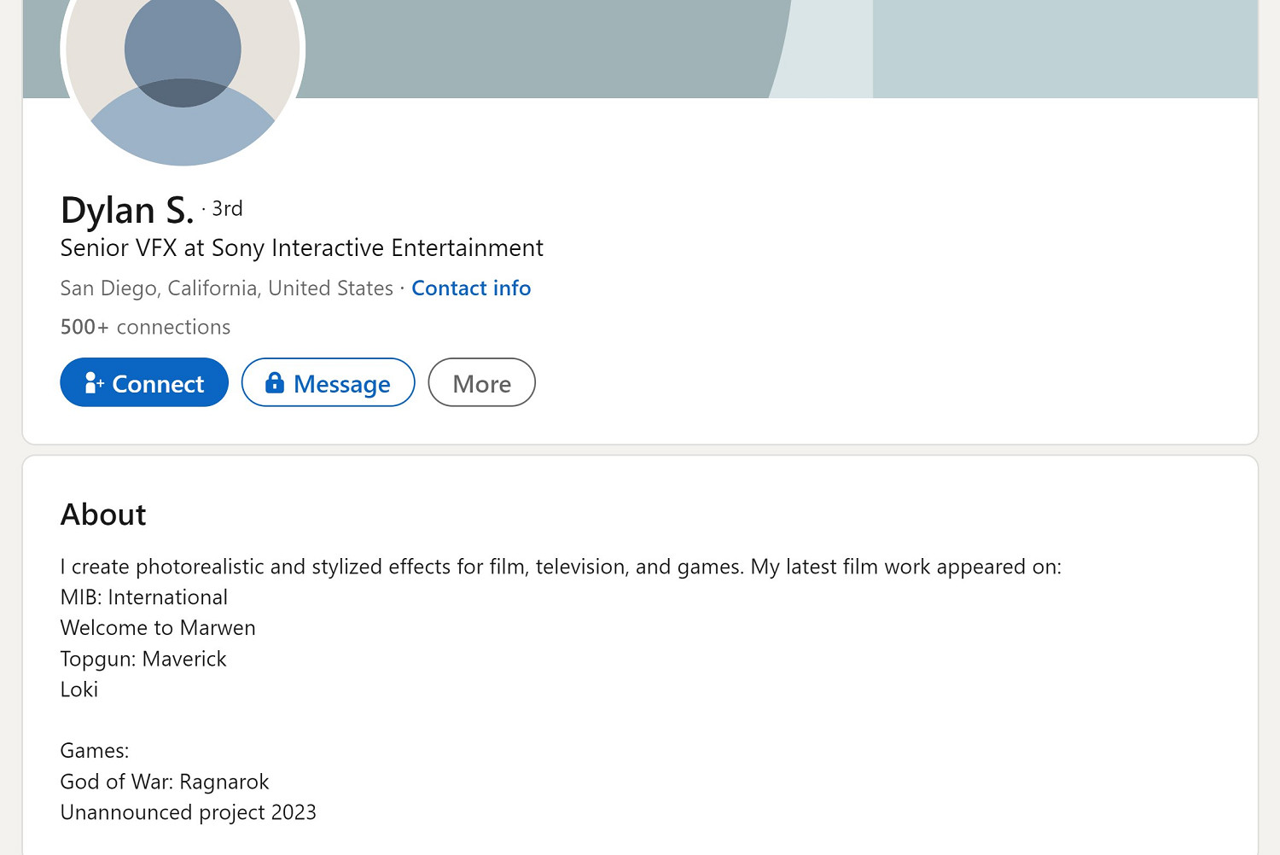The width and height of the screenshot is (1280, 855).
Task: Click the MIB: International line
Action: (x=144, y=597)
